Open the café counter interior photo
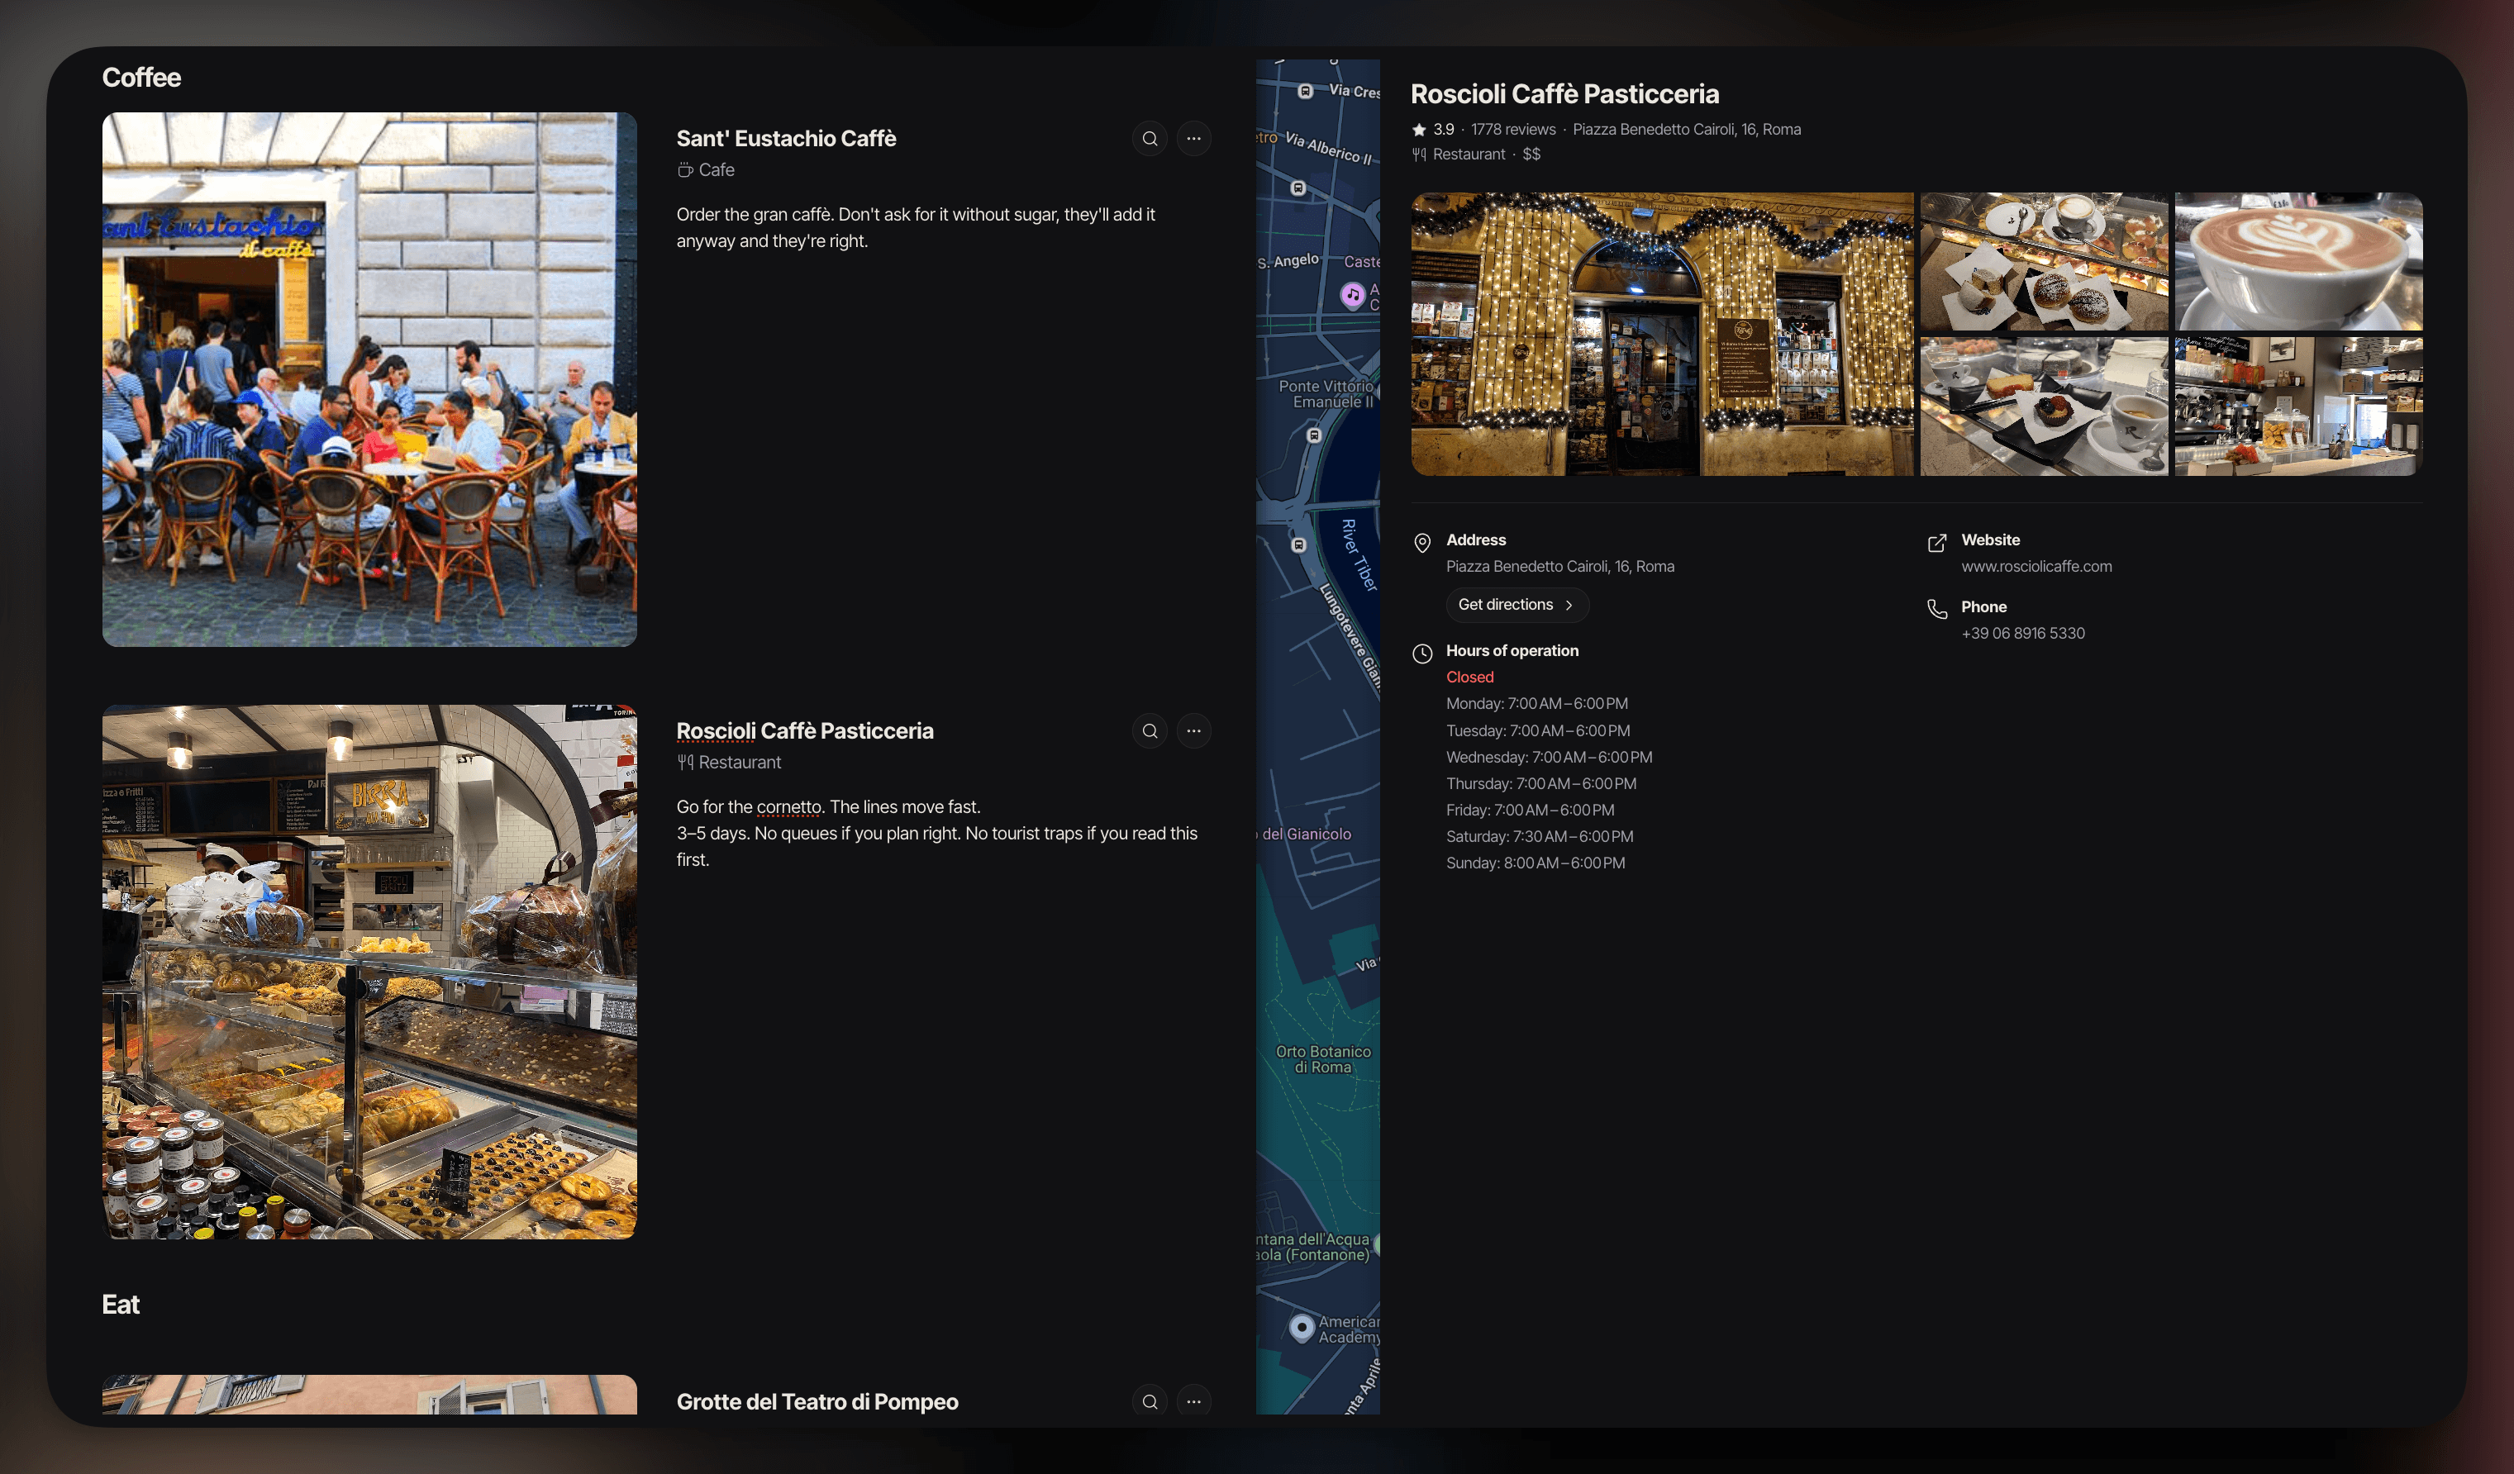This screenshot has width=2514, height=1474. (x=2298, y=407)
